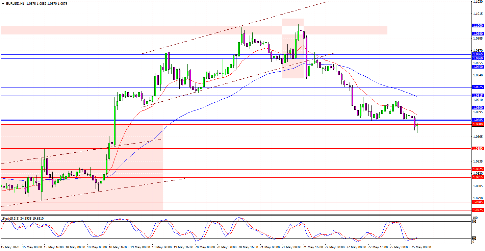Select the 1.0950 blue price level tag
This screenshot has height=251, width=485.
478,67
